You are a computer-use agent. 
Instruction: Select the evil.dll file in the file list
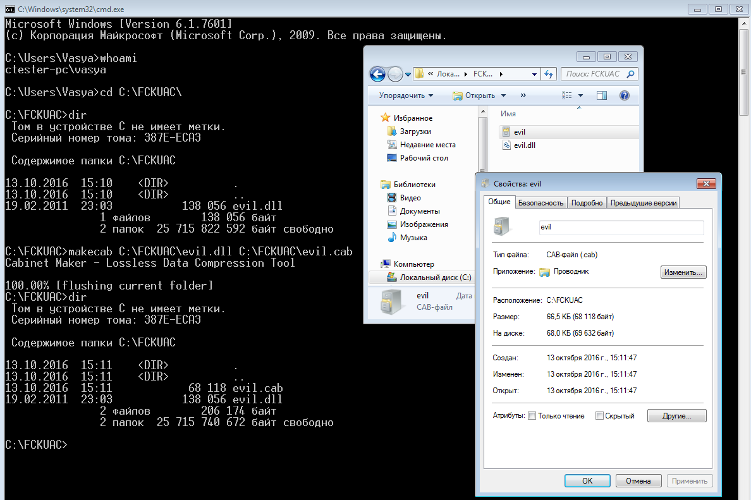(524, 145)
